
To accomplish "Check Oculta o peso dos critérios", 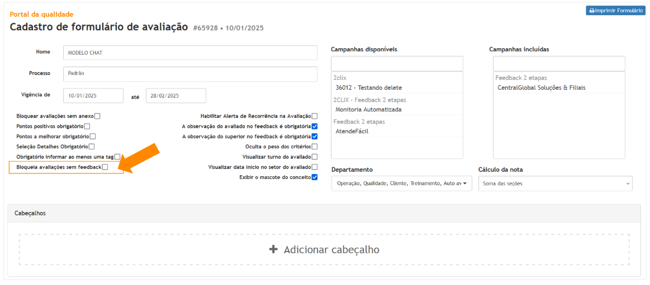I will pos(315,146).
